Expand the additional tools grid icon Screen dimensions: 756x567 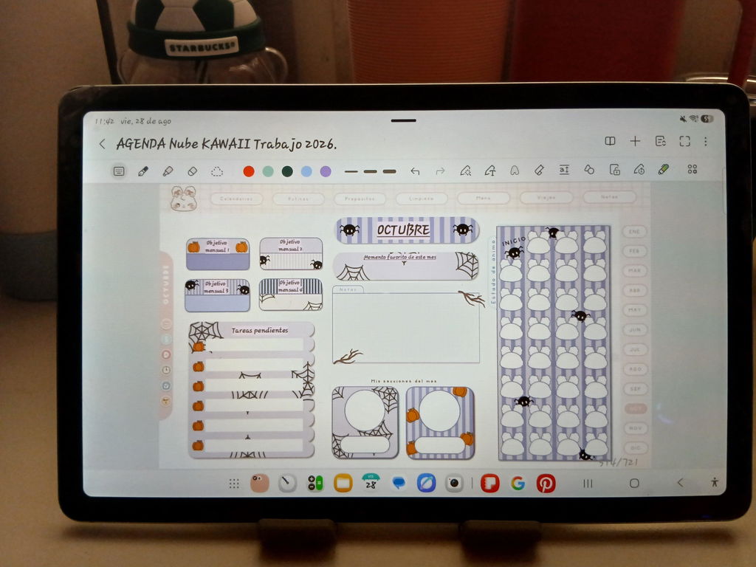click(x=693, y=169)
